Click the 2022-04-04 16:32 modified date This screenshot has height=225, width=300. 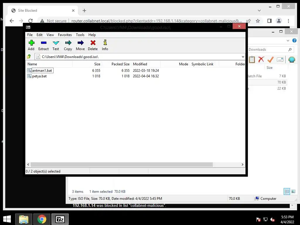pos(146,76)
